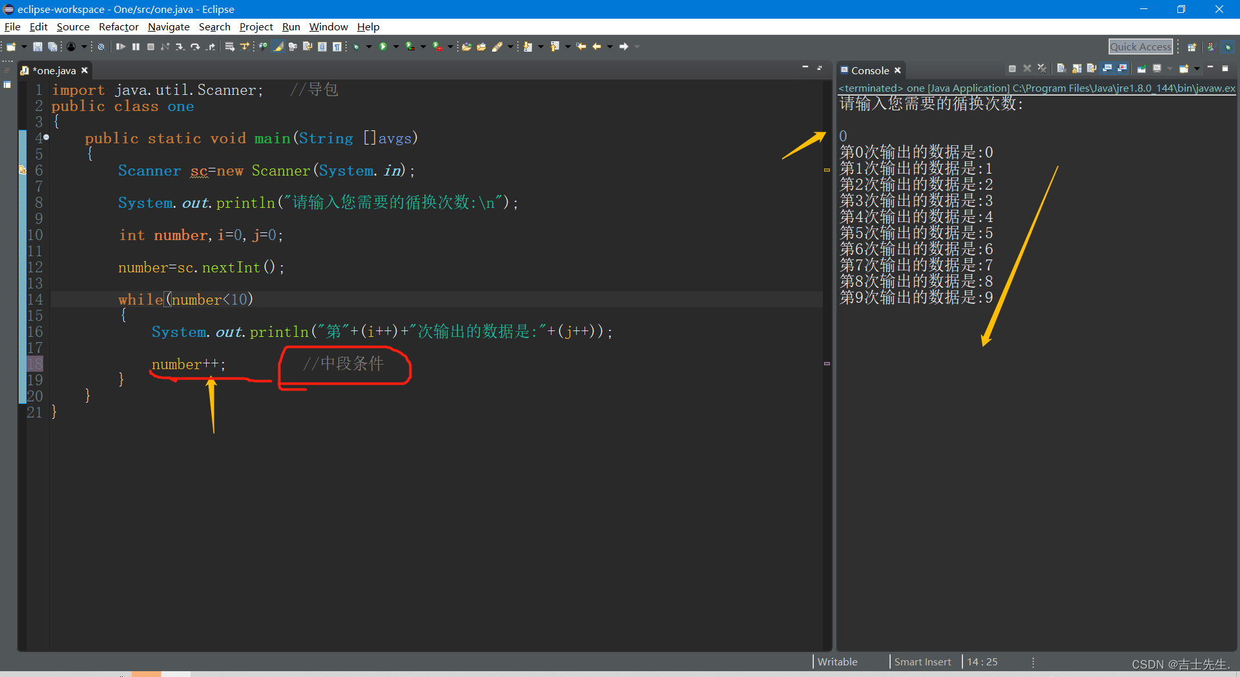Image resolution: width=1240 pixels, height=677 pixels.
Task: Click the Save All toolbar icon
Action: (x=52, y=46)
